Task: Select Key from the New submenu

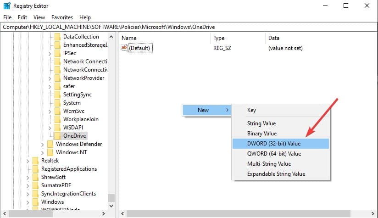Action: (281, 110)
